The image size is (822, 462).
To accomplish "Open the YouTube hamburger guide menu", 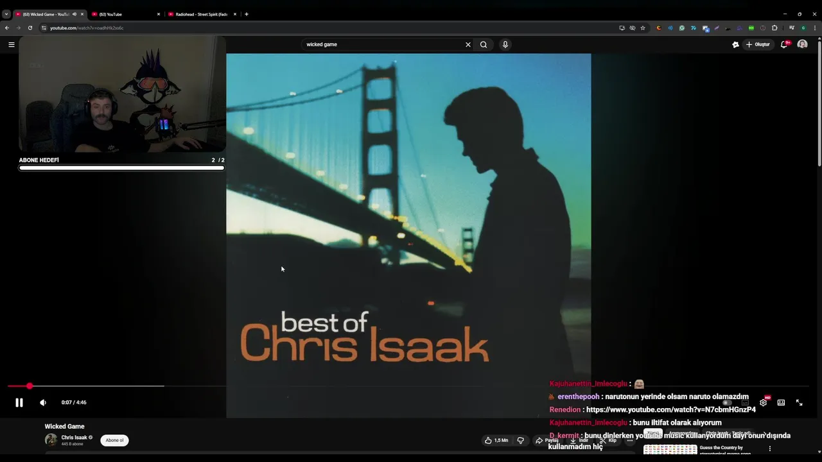I will [x=11, y=44].
